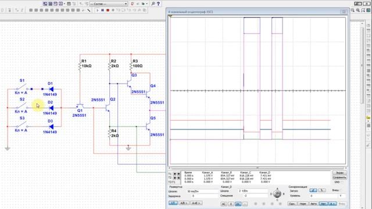
Task: Click the zoom in magnifier at top right
Action: pos(353,10)
